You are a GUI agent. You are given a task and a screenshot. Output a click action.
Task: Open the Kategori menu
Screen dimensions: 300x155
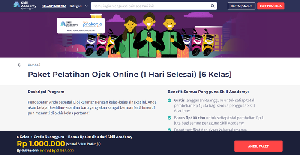78,6
